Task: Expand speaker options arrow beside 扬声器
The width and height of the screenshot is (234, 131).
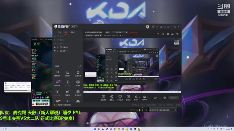Action: 148,97
